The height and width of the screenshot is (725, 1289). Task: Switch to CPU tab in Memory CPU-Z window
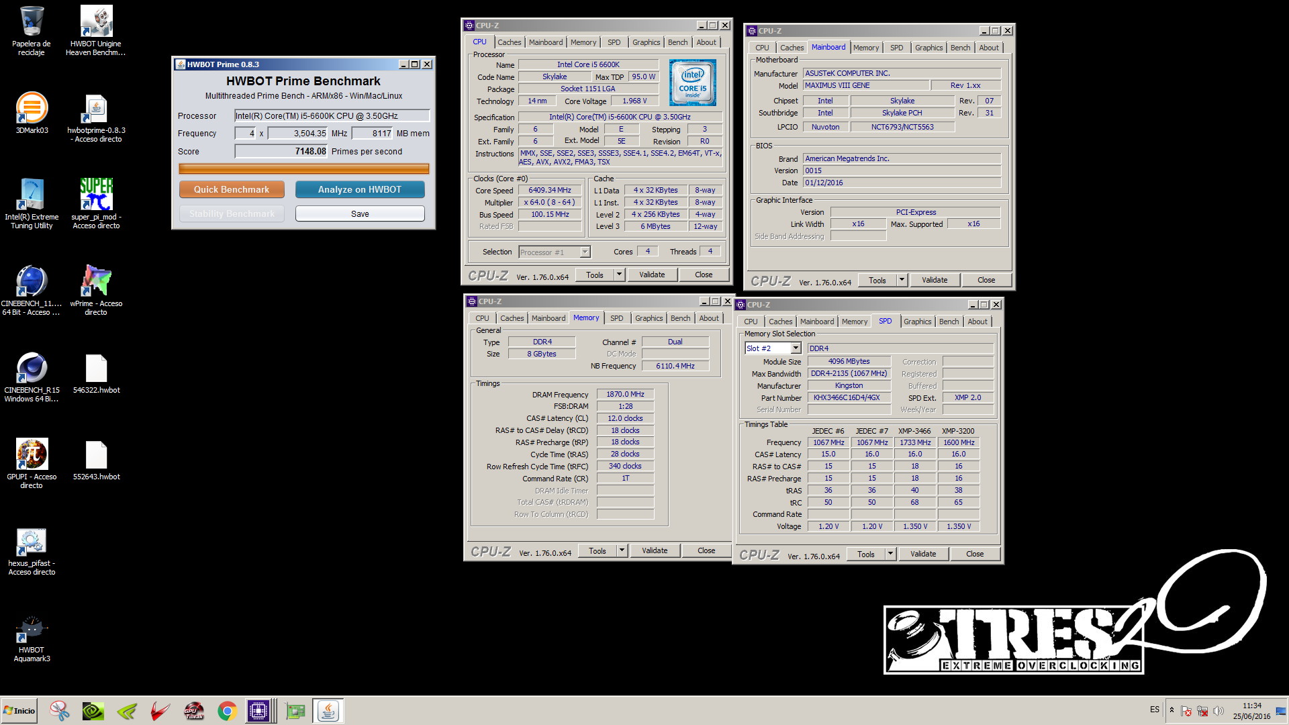coord(482,318)
